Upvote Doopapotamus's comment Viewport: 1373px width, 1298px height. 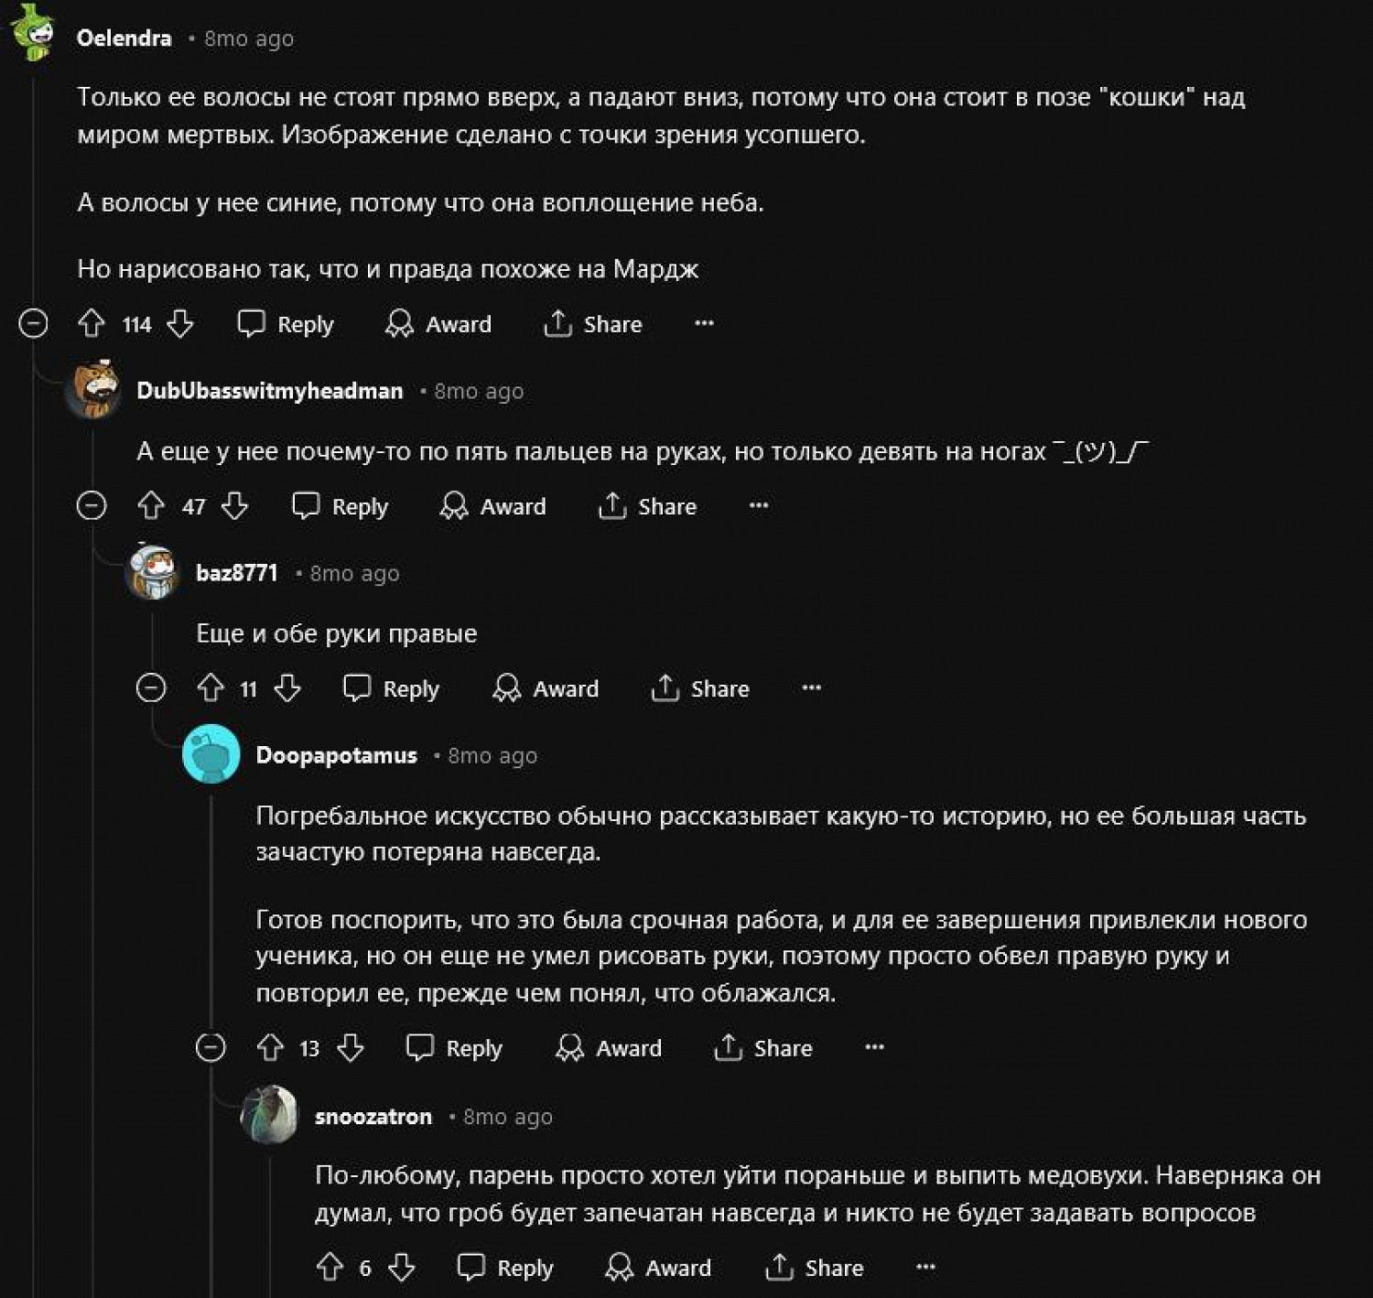click(270, 1047)
